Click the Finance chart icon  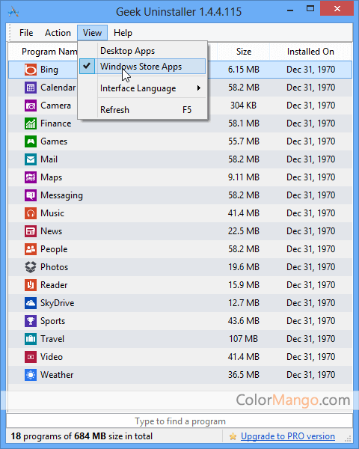[x=31, y=123]
